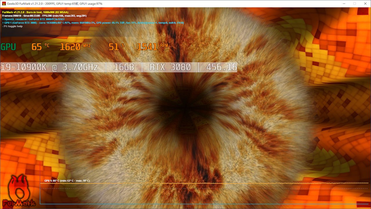Image resolution: width=371 pixels, height=209 pixels.
Task: Click the 65 °C temperature readout
Action: 40,47
